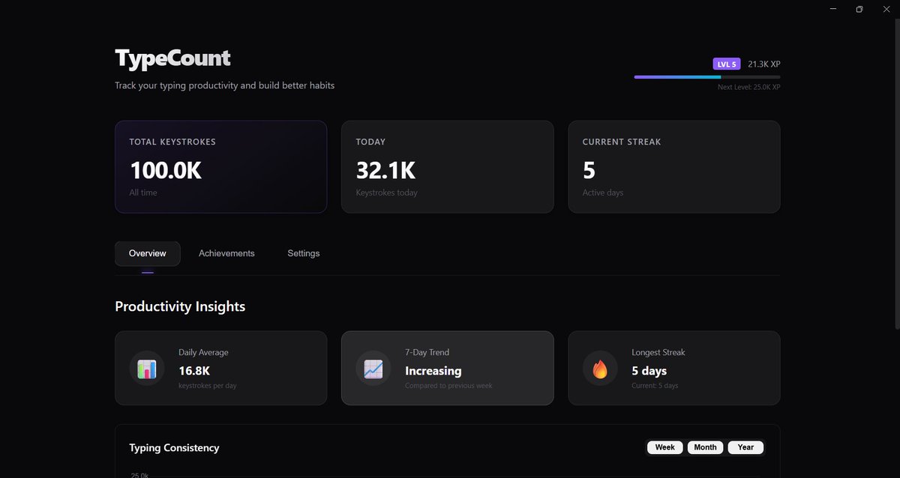Click the Active days caption
The width and height of the screenshot is (900, 478).
[x=603, y=193]
